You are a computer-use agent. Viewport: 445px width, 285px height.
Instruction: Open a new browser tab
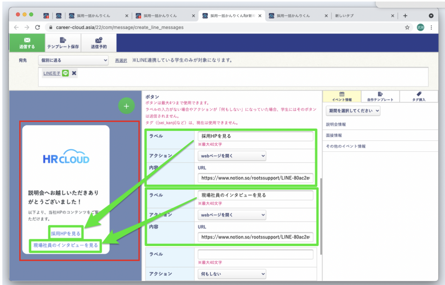(x=405, y=16)
